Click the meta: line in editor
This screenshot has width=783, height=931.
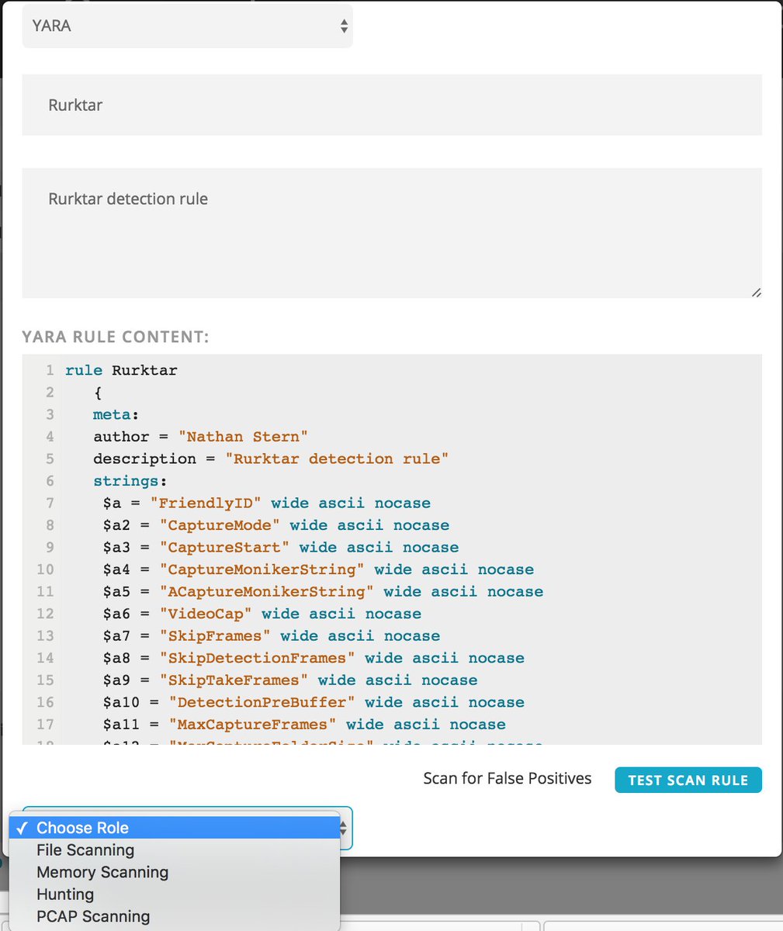click(116, 414)
